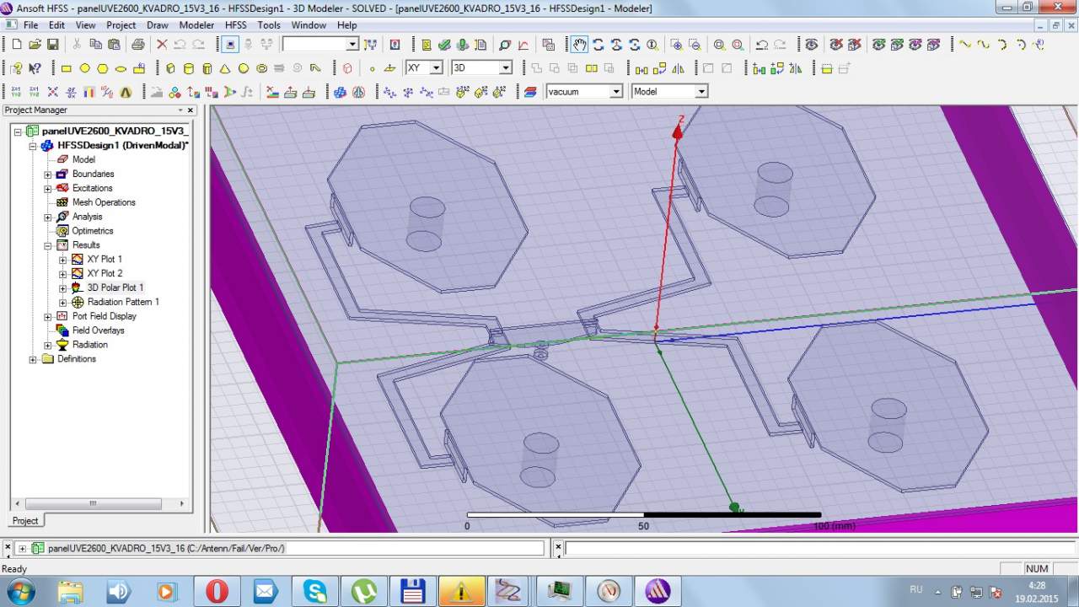Viewport: 1079px width, 607px height.
Task: Expand the Excitations tree node
Action: point(48,189)
